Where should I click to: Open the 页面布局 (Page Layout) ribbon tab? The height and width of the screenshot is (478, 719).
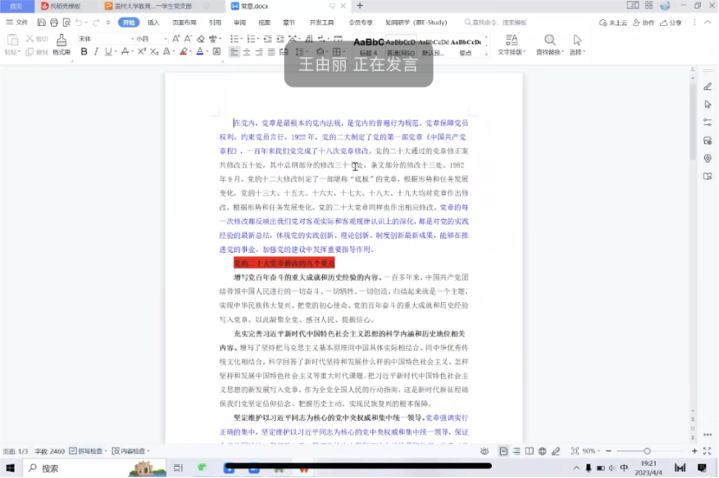[184, 23]
